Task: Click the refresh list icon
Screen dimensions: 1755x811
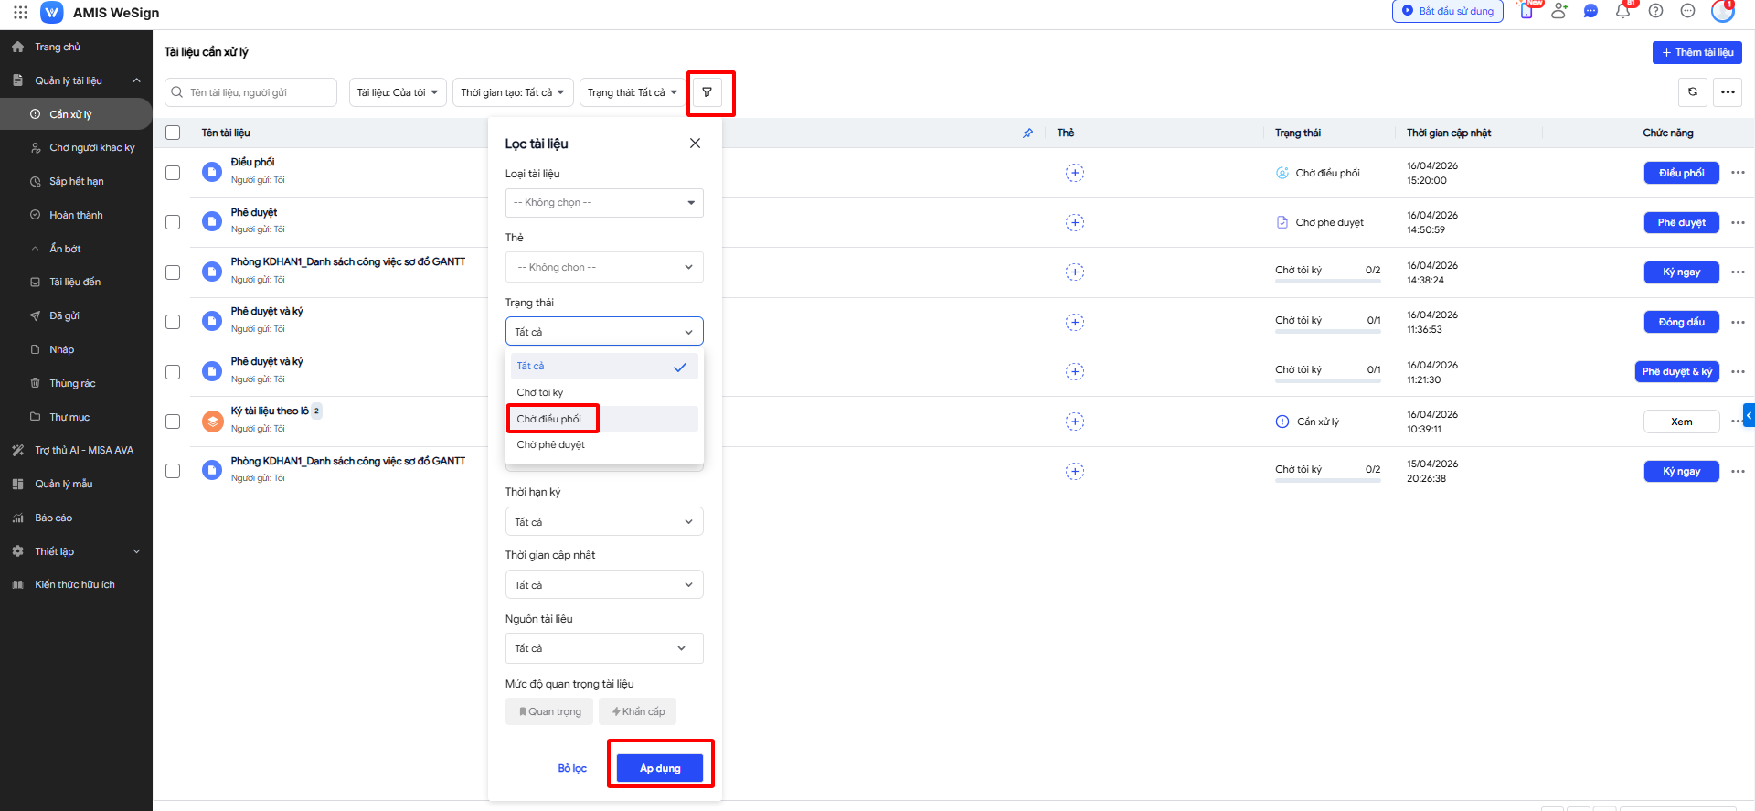Action: pyautogui.click(x=1692, y=92)
